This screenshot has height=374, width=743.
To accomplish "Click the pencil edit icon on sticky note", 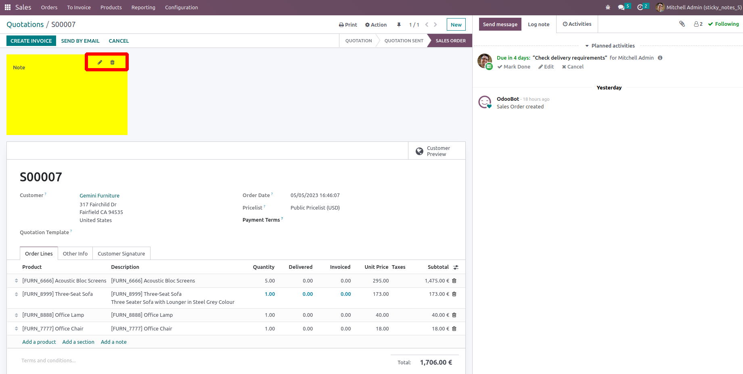I will [x=100, y=62].
